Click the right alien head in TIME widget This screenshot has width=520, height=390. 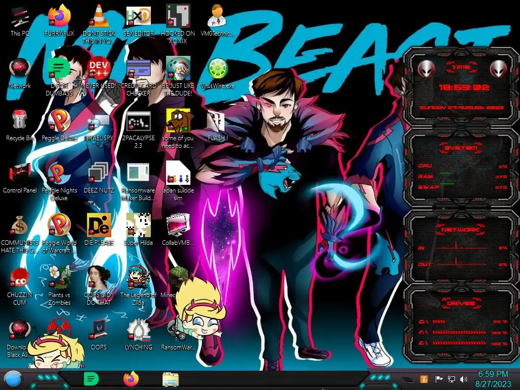coord(498,69)
